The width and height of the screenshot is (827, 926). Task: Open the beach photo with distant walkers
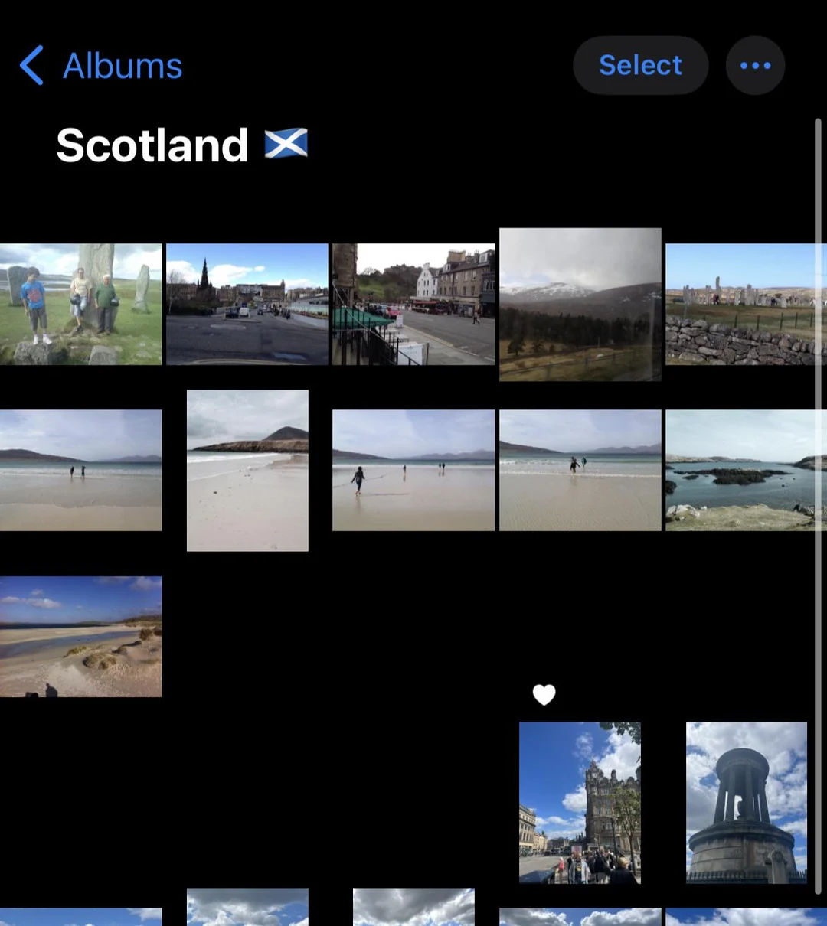click(80, 470)
